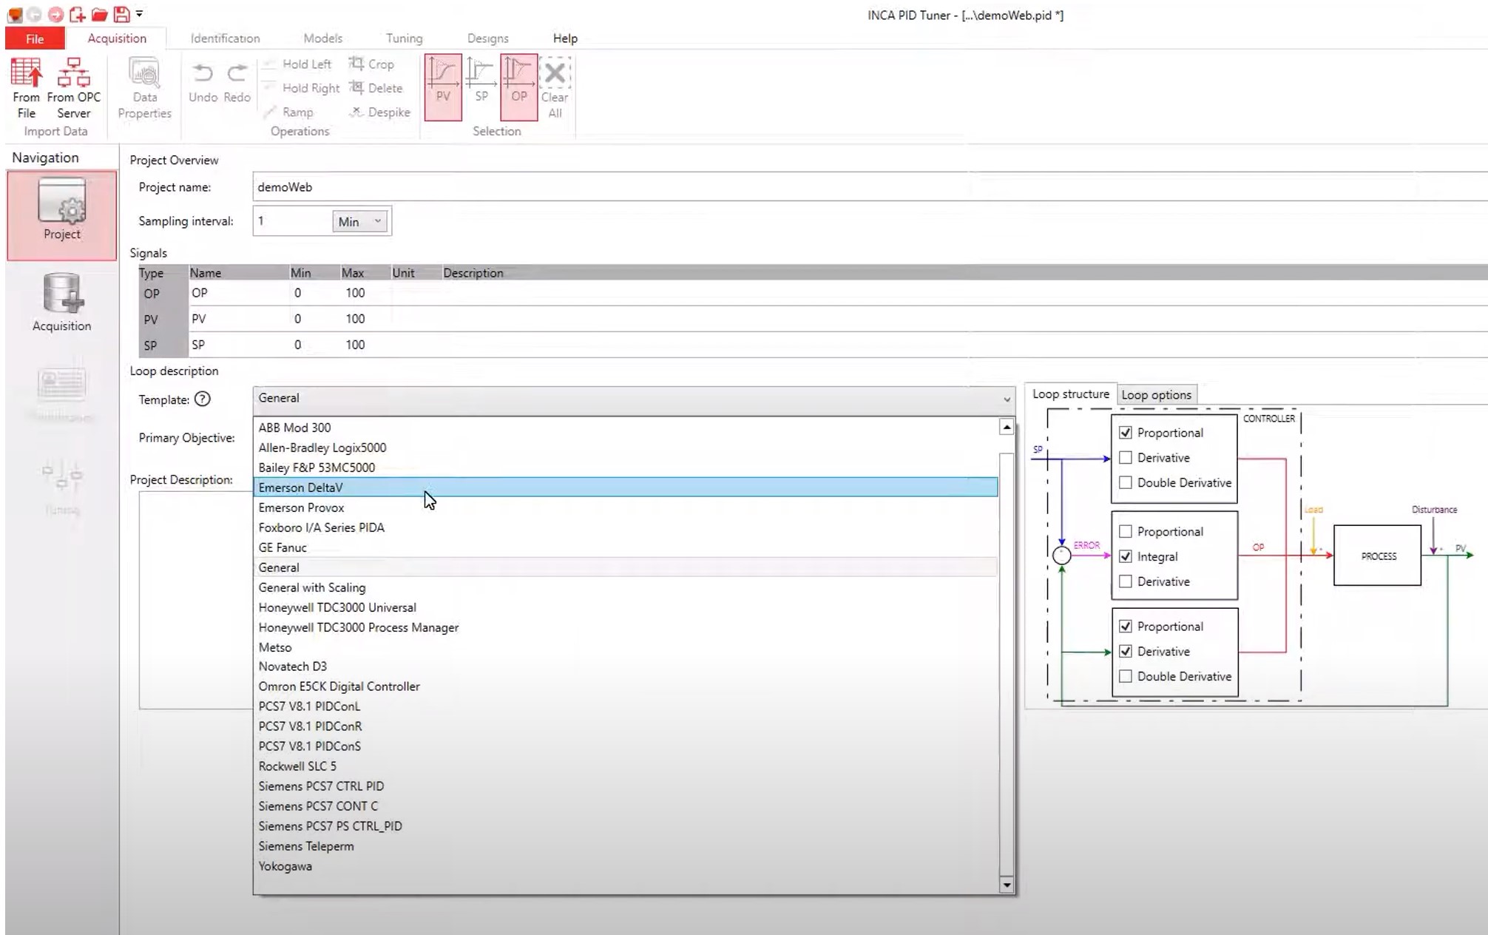Click the red File button

(35, 38)
